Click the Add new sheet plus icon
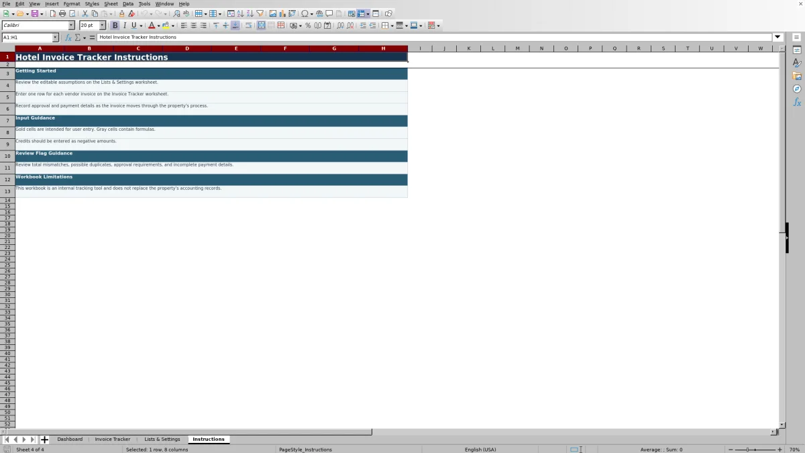 (44, 440)
